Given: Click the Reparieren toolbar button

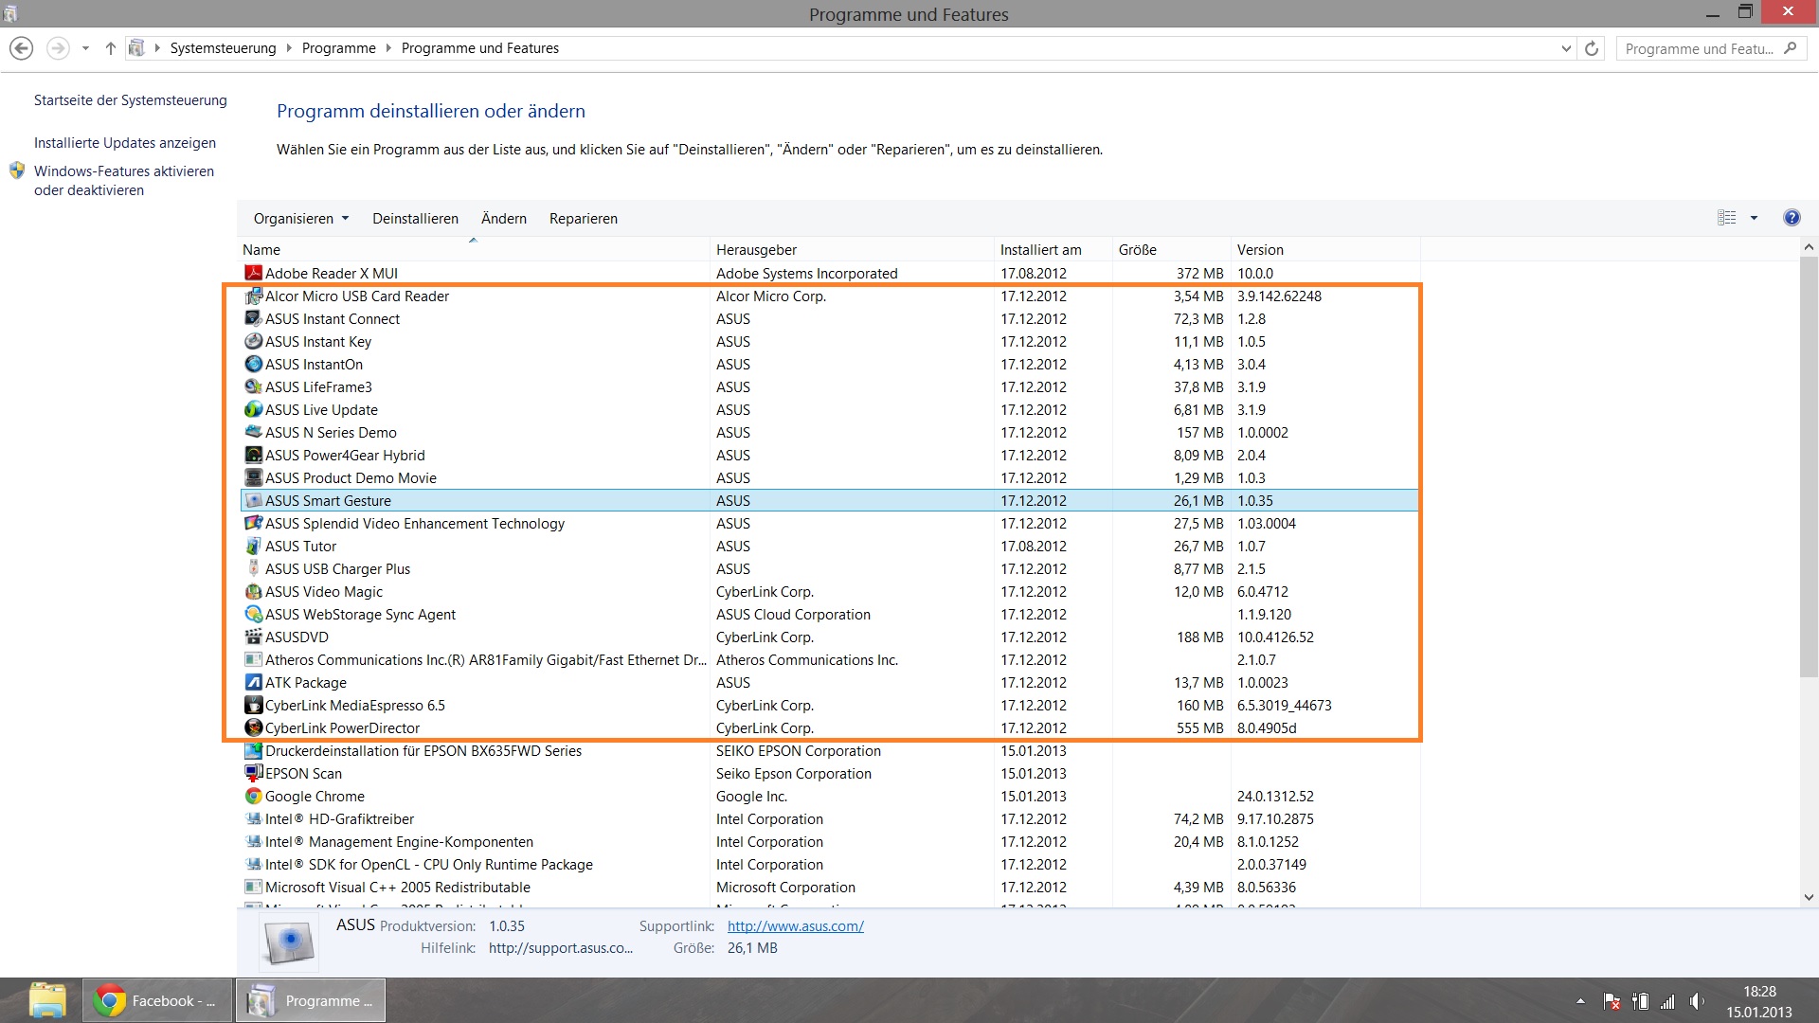Looking at the screenshot, I should 584,219.
